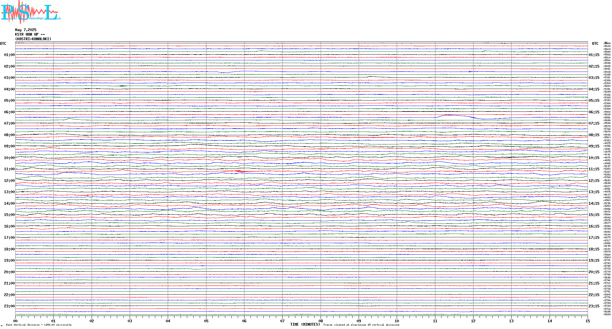612x329 pixels.
Task: Click minute tick '00' on bottom axis
Action: [15, 321]
